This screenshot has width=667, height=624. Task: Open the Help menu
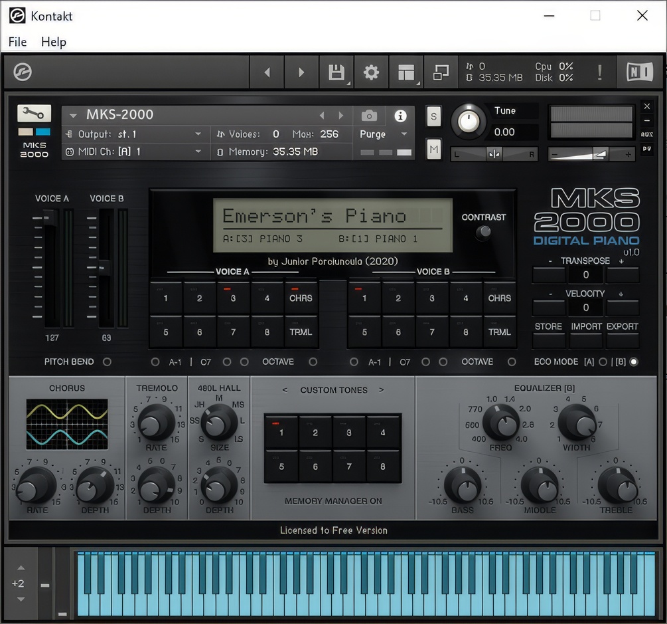(54, 42)
